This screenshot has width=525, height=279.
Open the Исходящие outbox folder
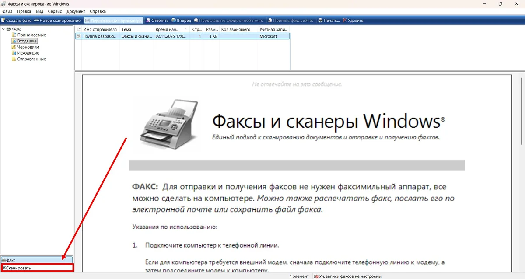(28, 53)
